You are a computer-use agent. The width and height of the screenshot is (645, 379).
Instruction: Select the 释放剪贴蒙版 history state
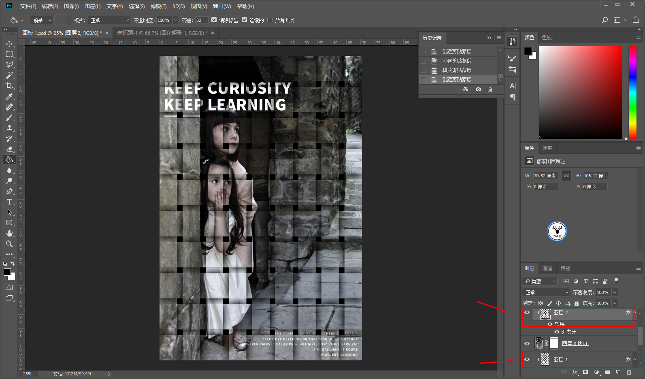point(457,70)
